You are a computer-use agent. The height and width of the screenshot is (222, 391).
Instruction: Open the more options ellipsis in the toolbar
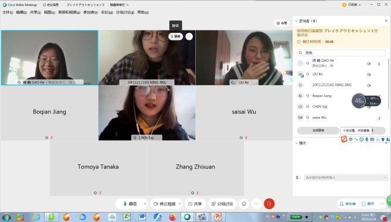[257, 204]
